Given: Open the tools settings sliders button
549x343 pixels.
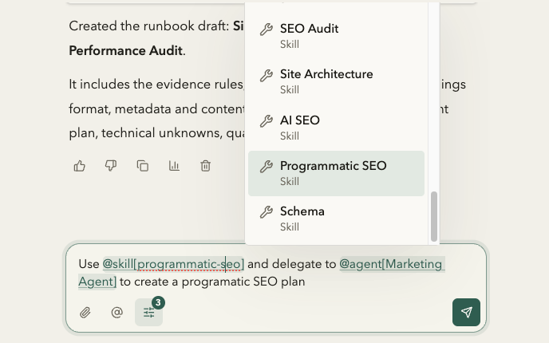Looking at the screenshot, I should point(148,312).
